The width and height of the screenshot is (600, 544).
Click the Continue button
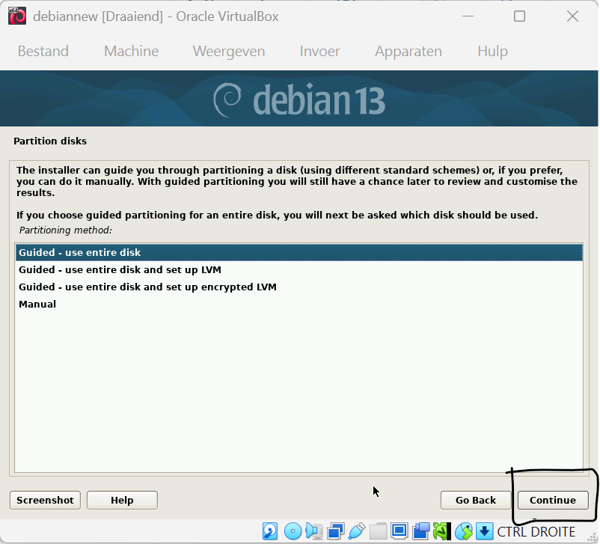[553, 500]
